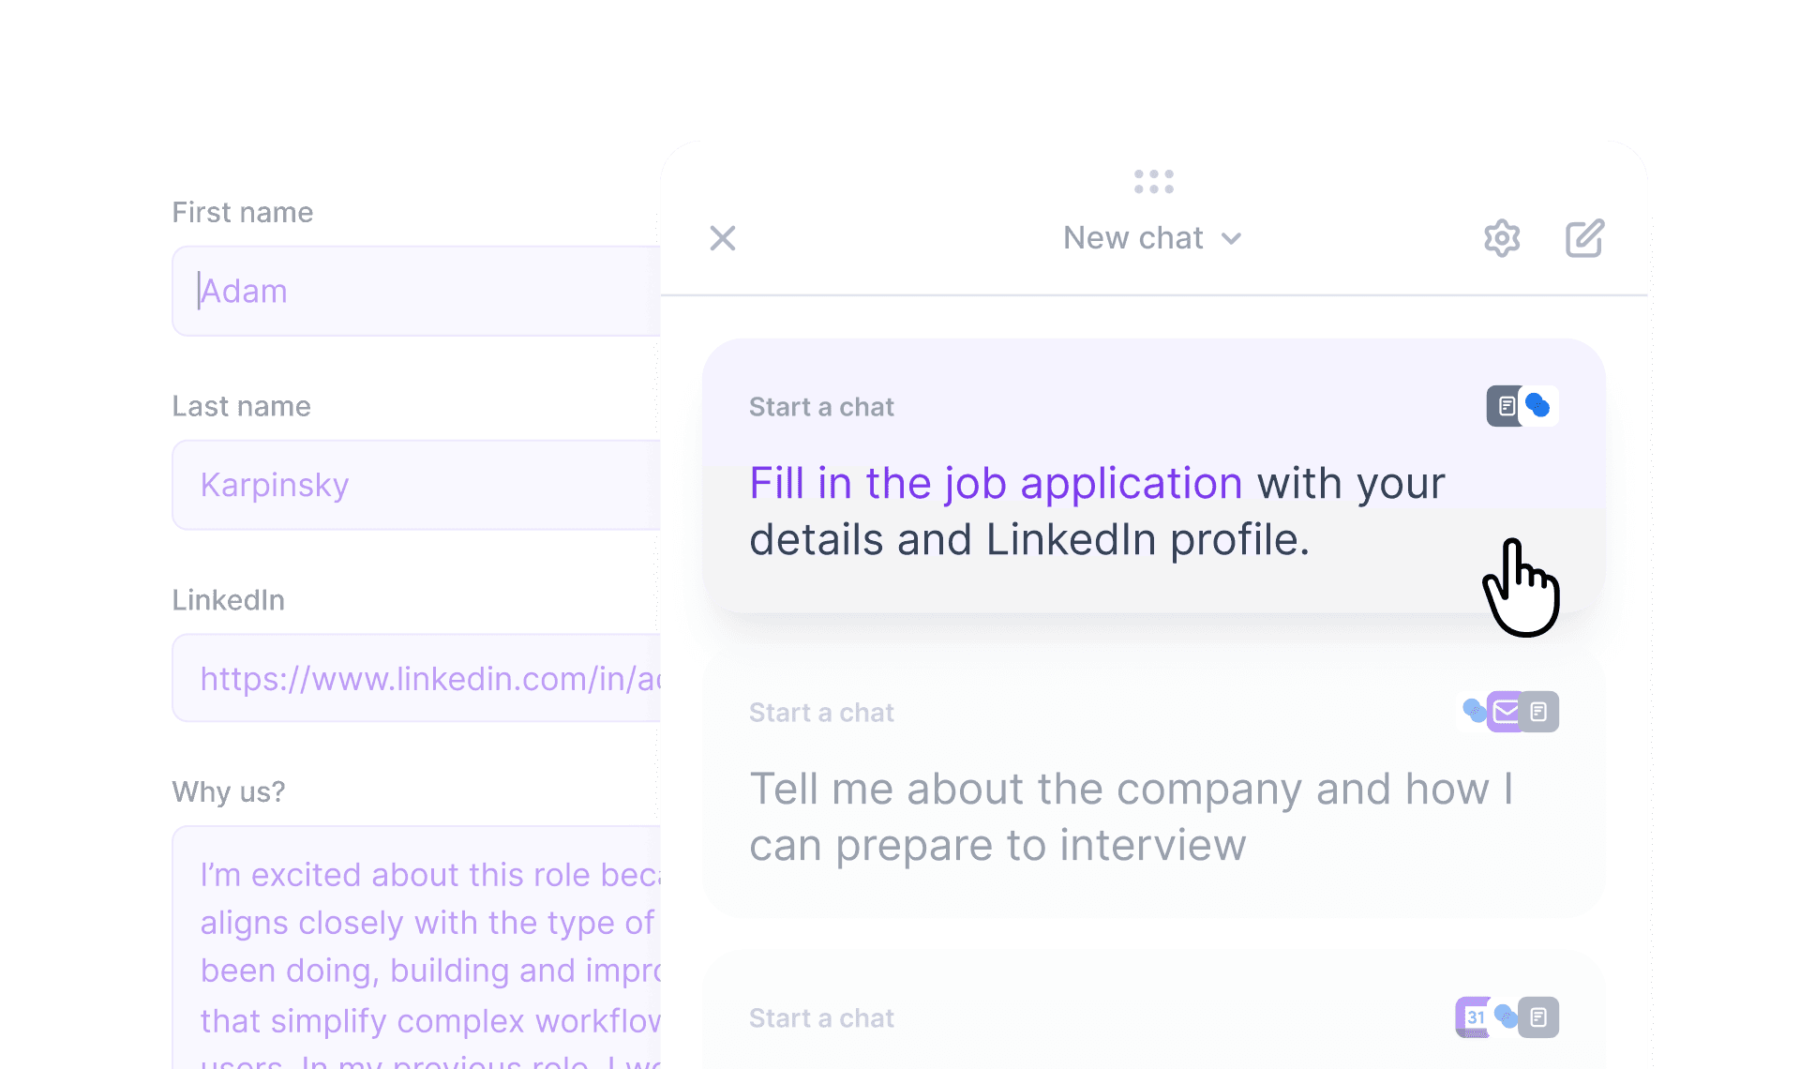The height and width of the screenshot is (1069, 1800).
Task: Click the document icon beside the first chat prompt
Action: tap(1506, 406)
